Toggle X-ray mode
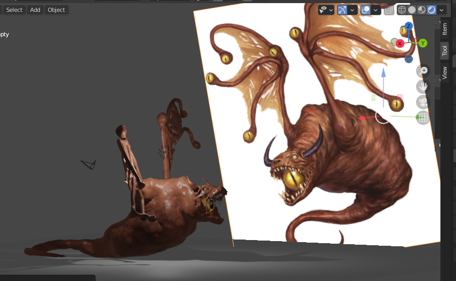456x281 pixels. coord(388,10)
